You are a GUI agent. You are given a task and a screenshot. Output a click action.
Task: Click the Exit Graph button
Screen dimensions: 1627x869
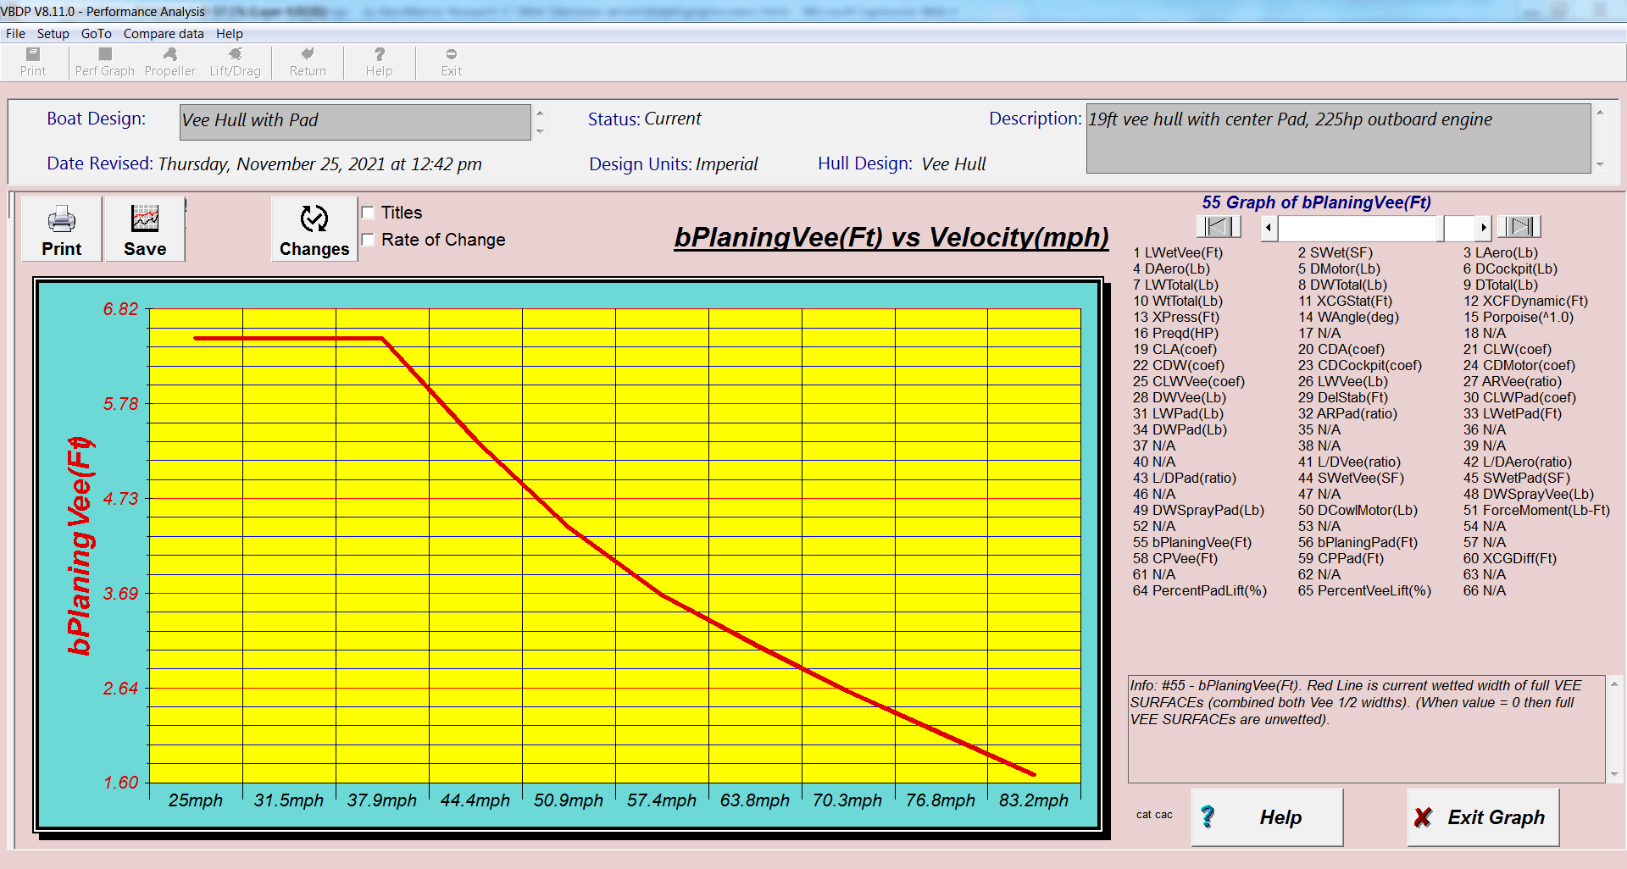point(1483,817)
